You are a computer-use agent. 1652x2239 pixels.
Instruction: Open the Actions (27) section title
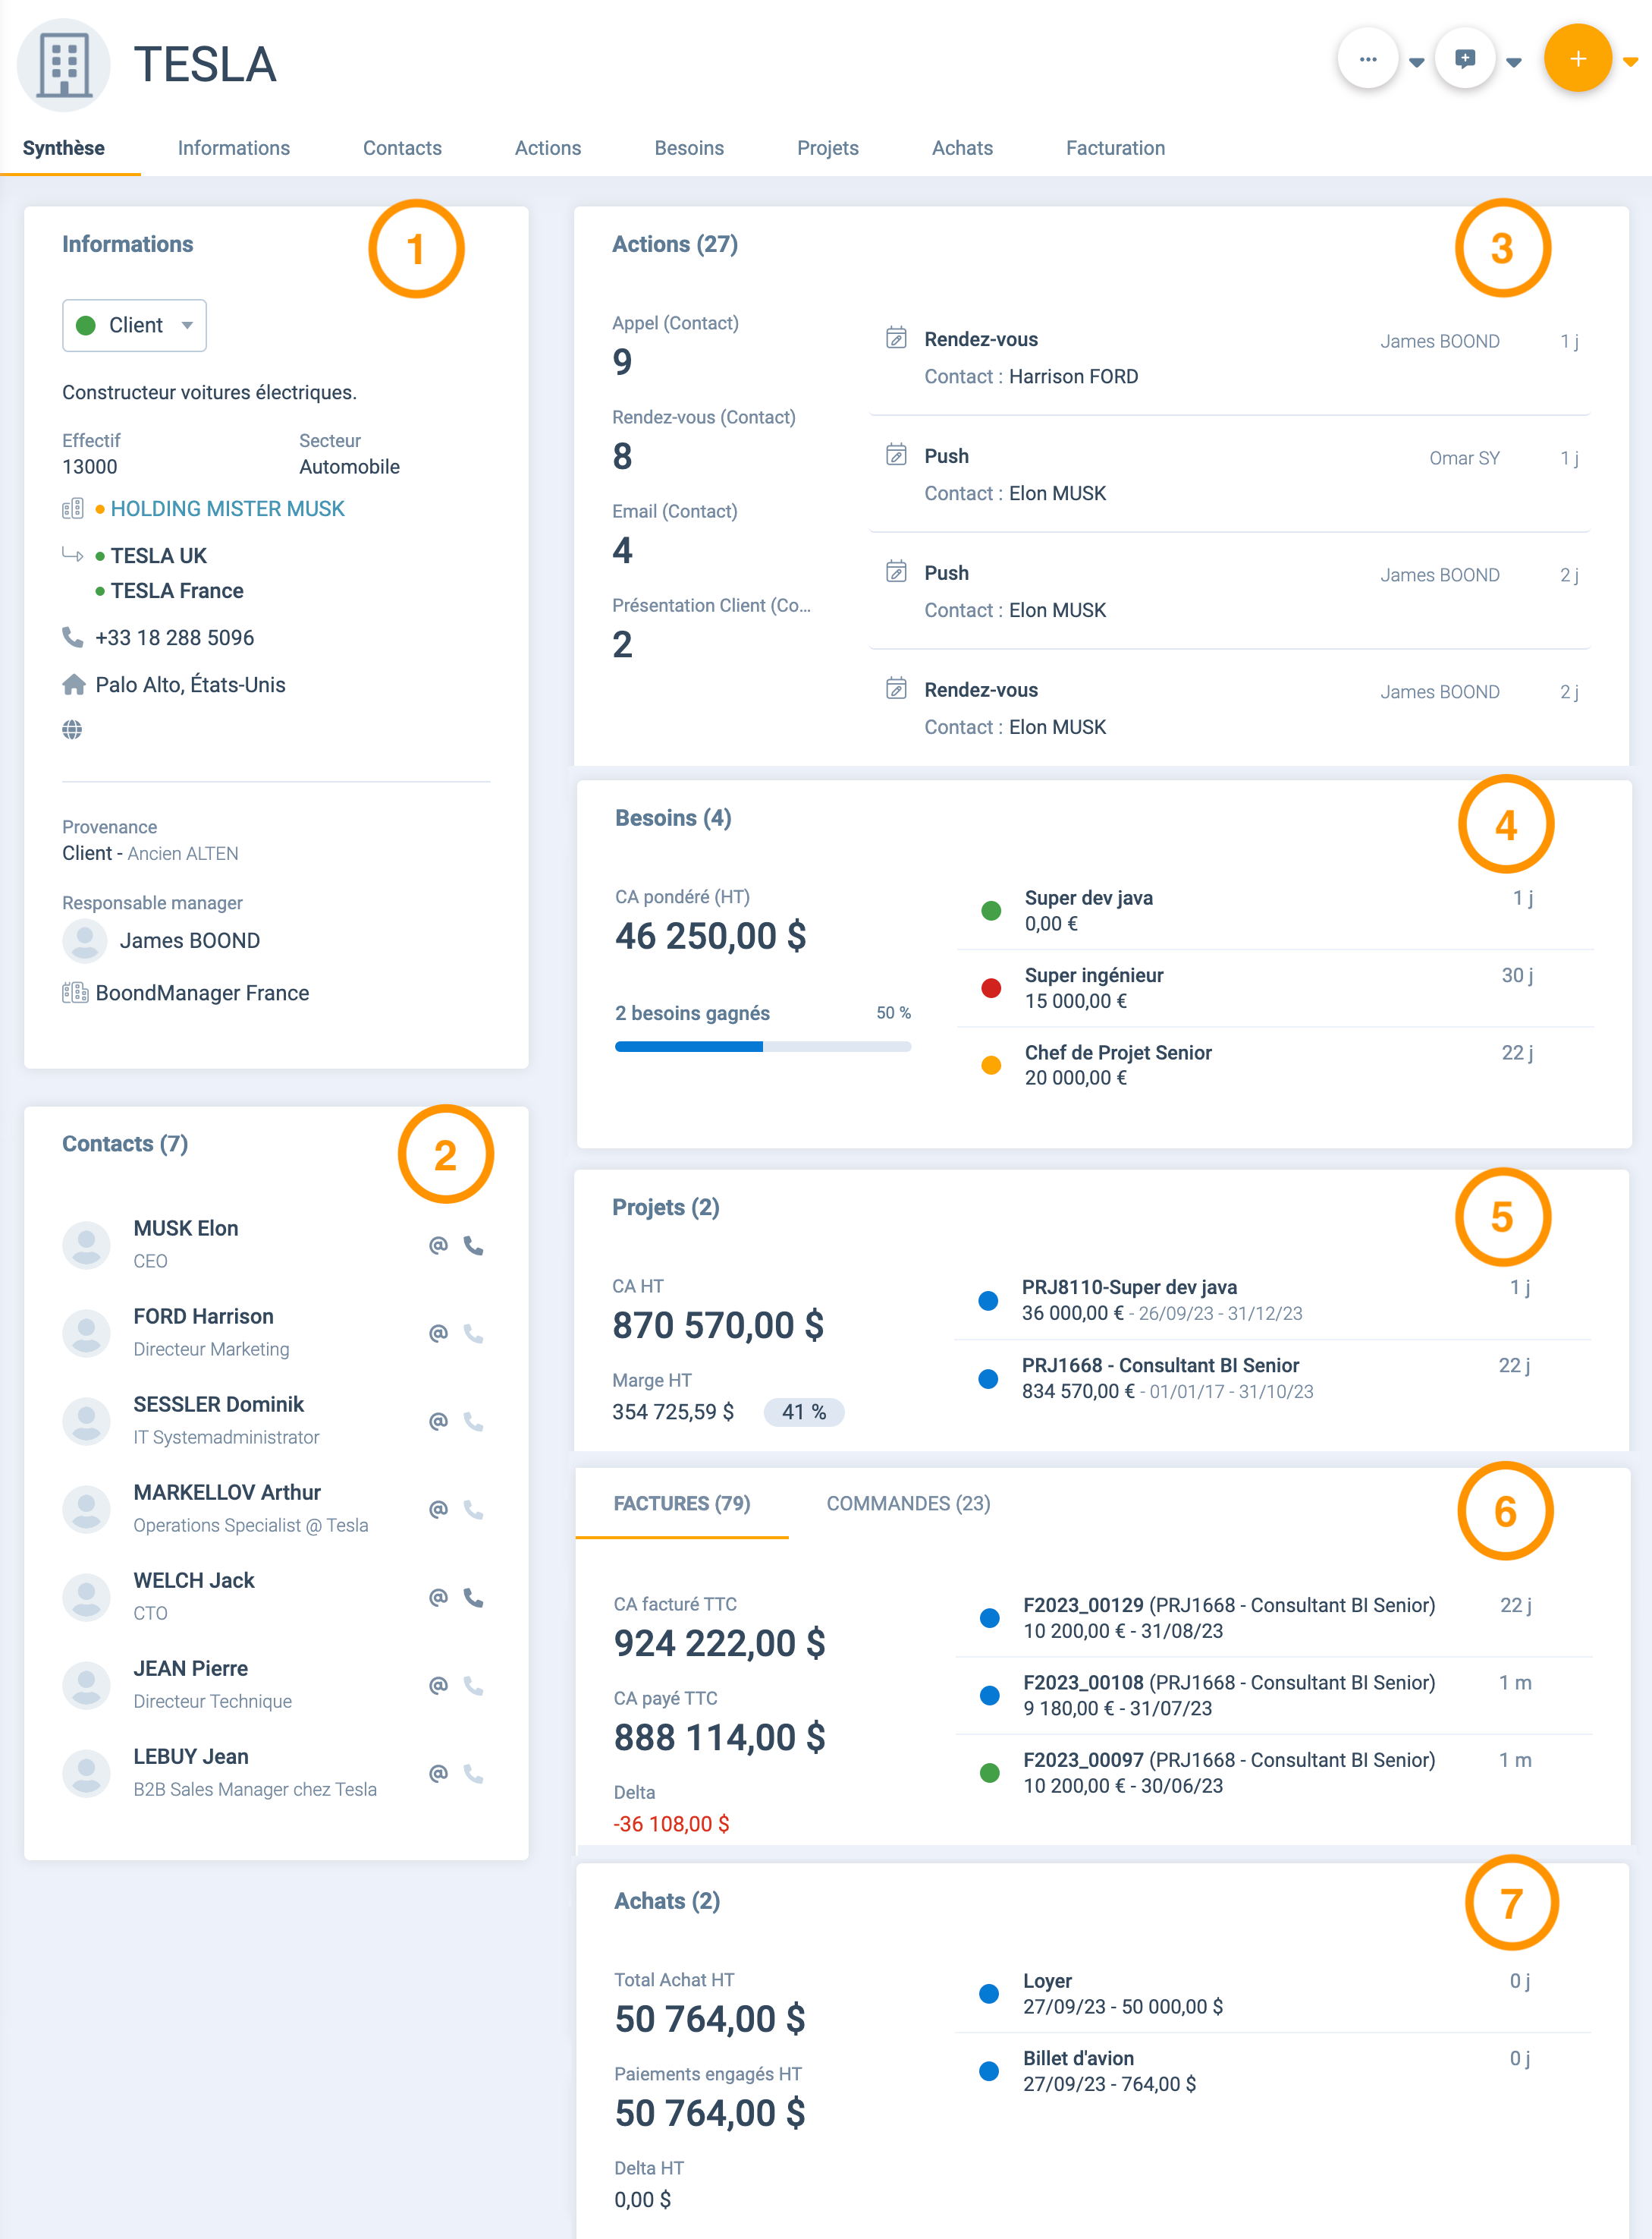[675, 244]
